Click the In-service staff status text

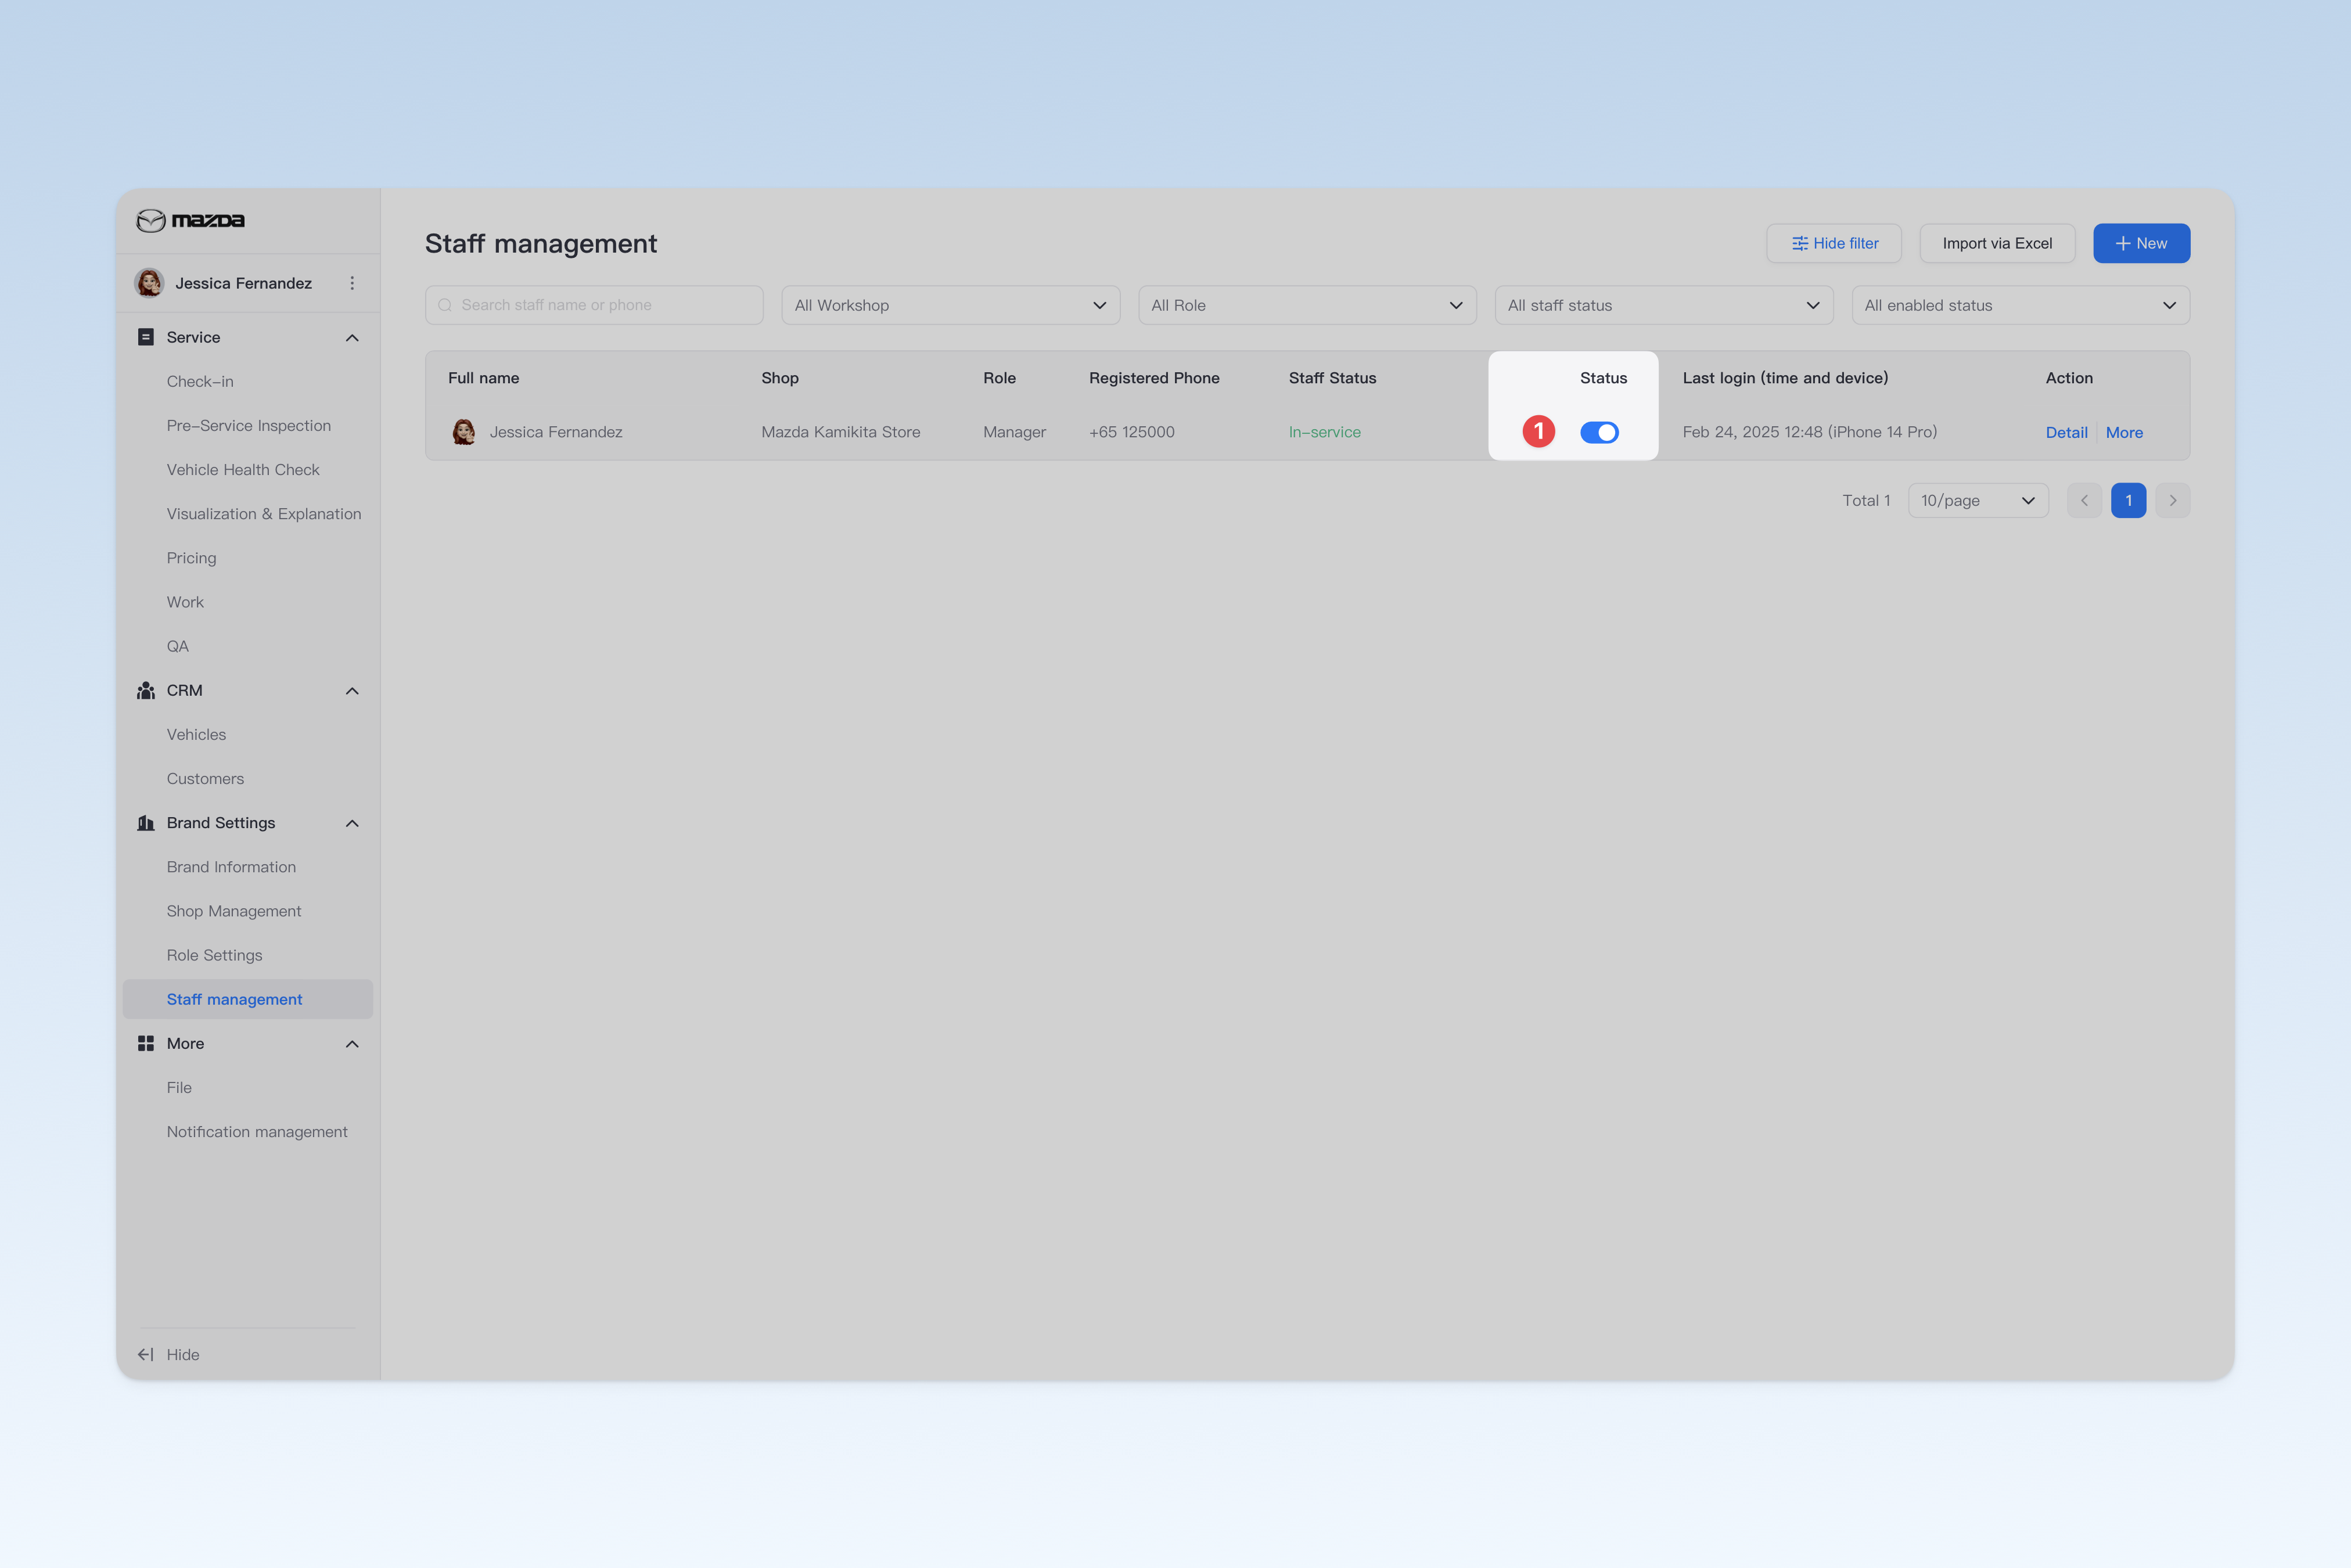(x=1324, y=432)
